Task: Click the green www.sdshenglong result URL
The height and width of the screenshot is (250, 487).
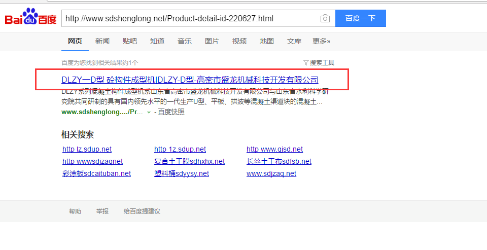Action: coord(102,112)
